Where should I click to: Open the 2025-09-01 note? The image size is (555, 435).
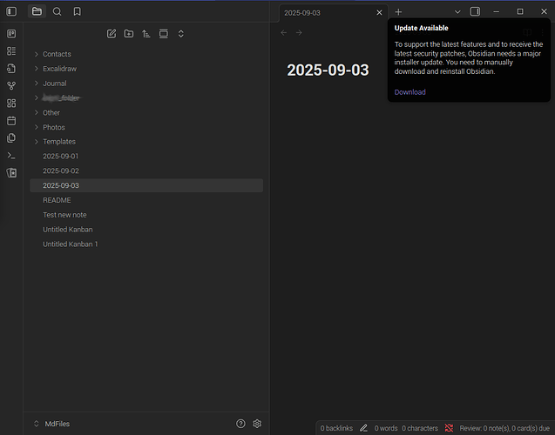[x=146, y=157]
